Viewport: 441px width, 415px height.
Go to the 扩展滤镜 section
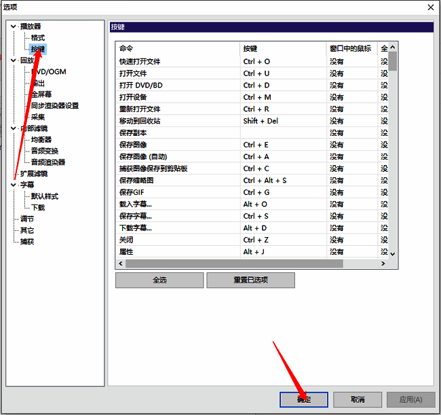point(33,174)
